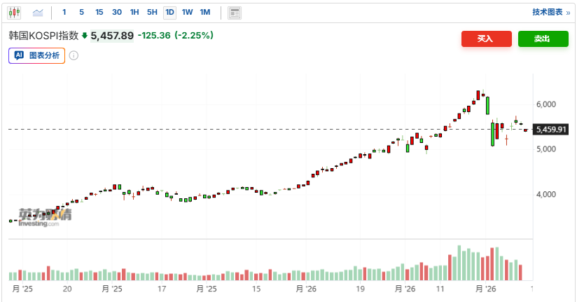
Task: Click the green down arrow beside the index price
Action: (85, 36)
